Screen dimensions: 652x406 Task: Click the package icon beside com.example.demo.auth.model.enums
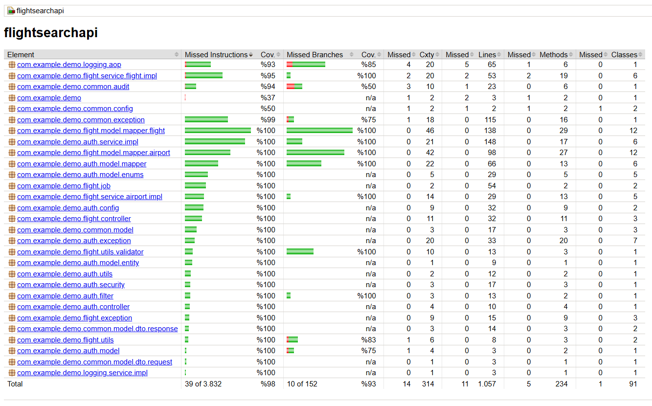point(12,175)
